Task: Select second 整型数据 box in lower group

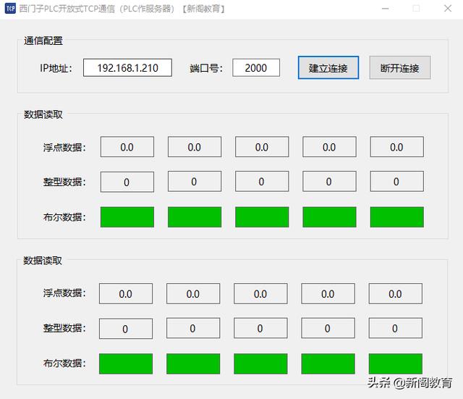Action: 193,328
